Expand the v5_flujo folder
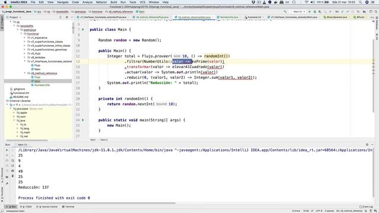 pos(25,53)
